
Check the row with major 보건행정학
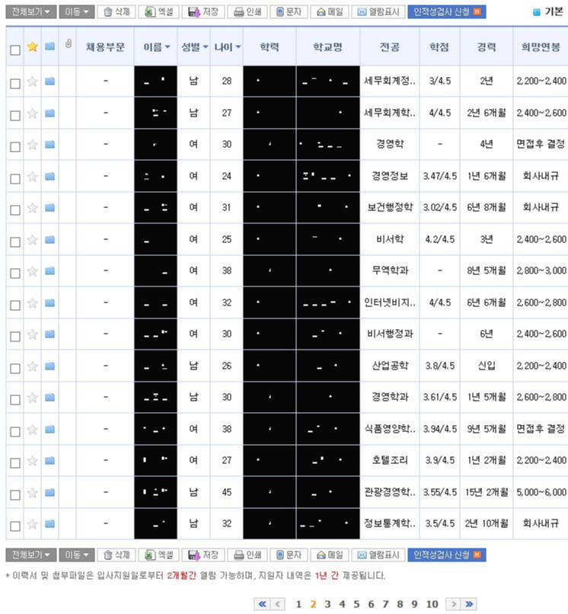pyautogui.click(x=15, y=210)
